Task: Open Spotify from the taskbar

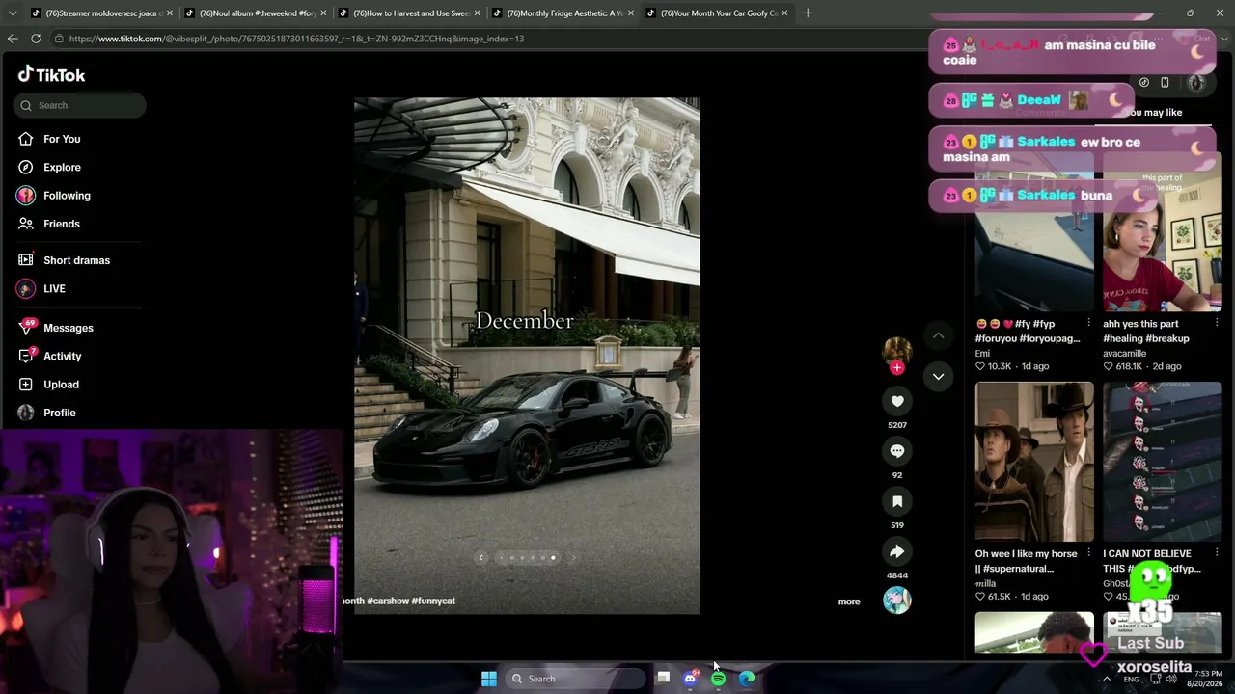Action: (x=719, y=679)
